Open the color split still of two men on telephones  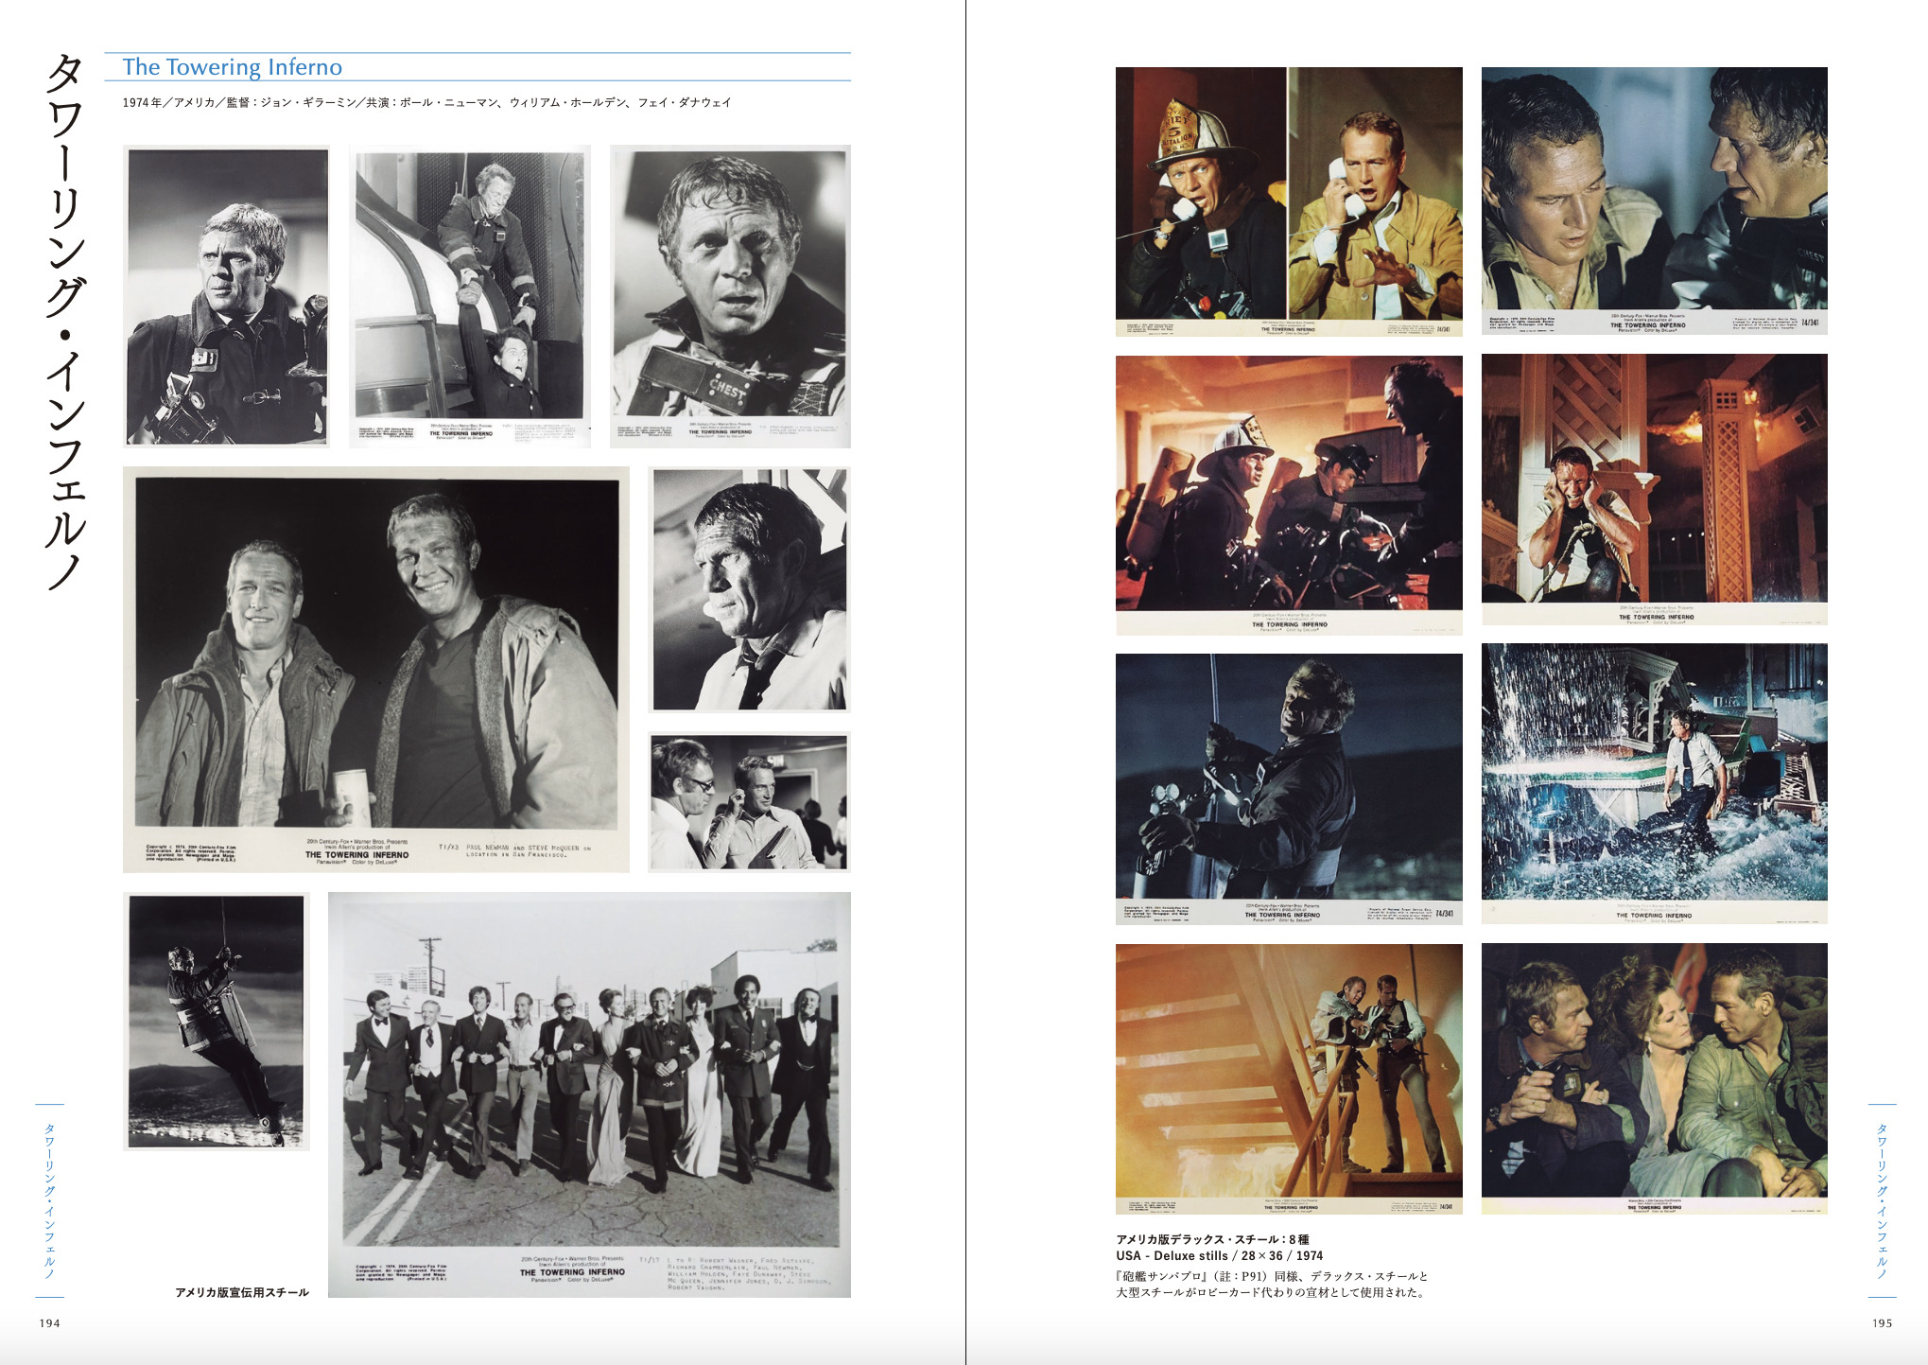point(1289,201)
